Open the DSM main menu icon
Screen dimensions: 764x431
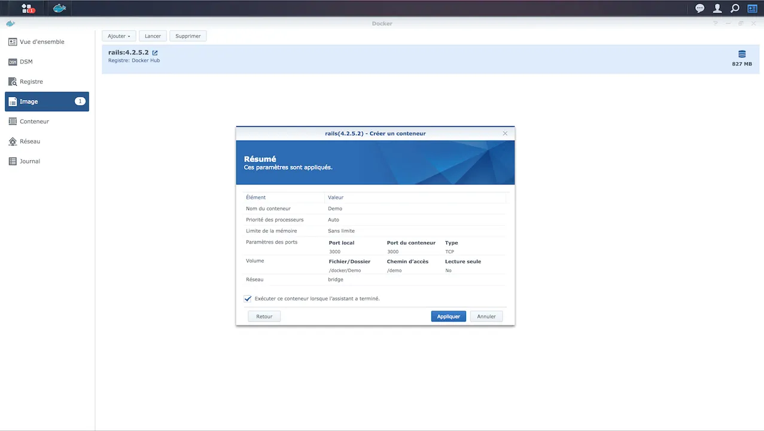pyautogui.click(x=28, y=8)
